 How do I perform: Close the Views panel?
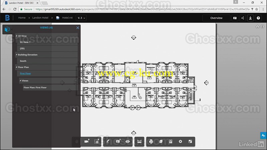click(78, 28)
